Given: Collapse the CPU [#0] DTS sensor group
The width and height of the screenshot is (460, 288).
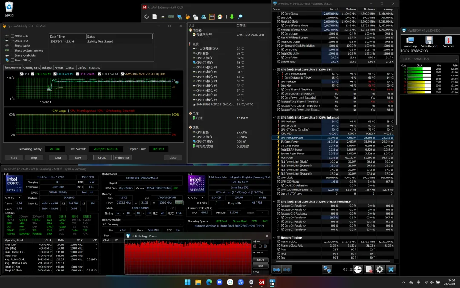Looking at the screenshot, I should click(x=274, y=70).
